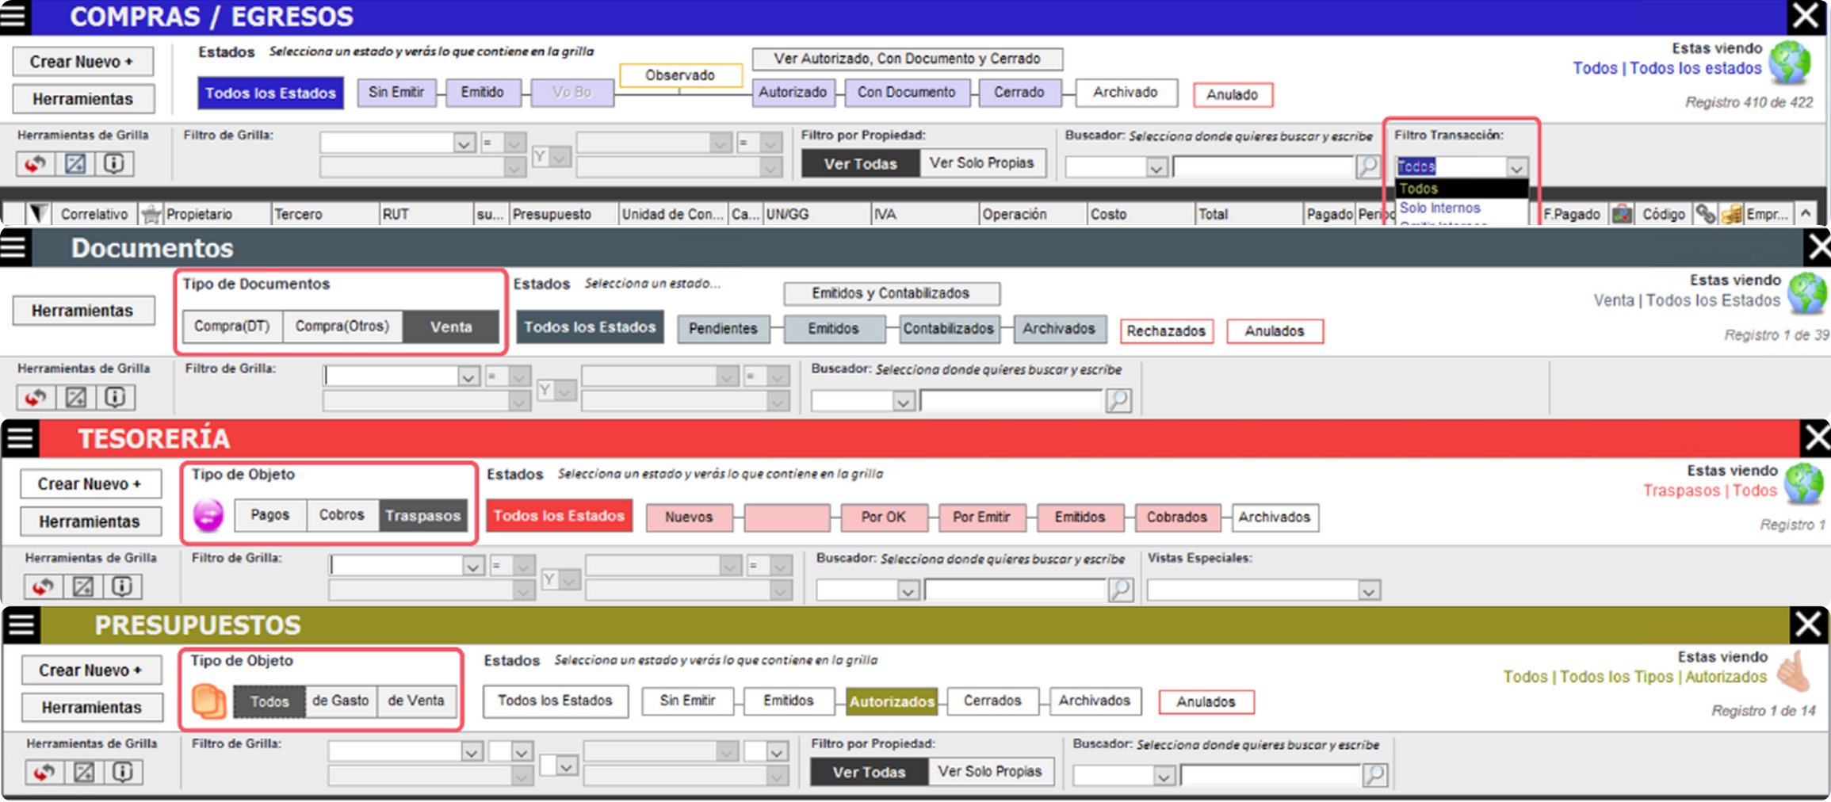The width and height of the screenshot is (1831, 802).
Task: Click the refresh grid icon in Compras
Action: pos(35,164)
